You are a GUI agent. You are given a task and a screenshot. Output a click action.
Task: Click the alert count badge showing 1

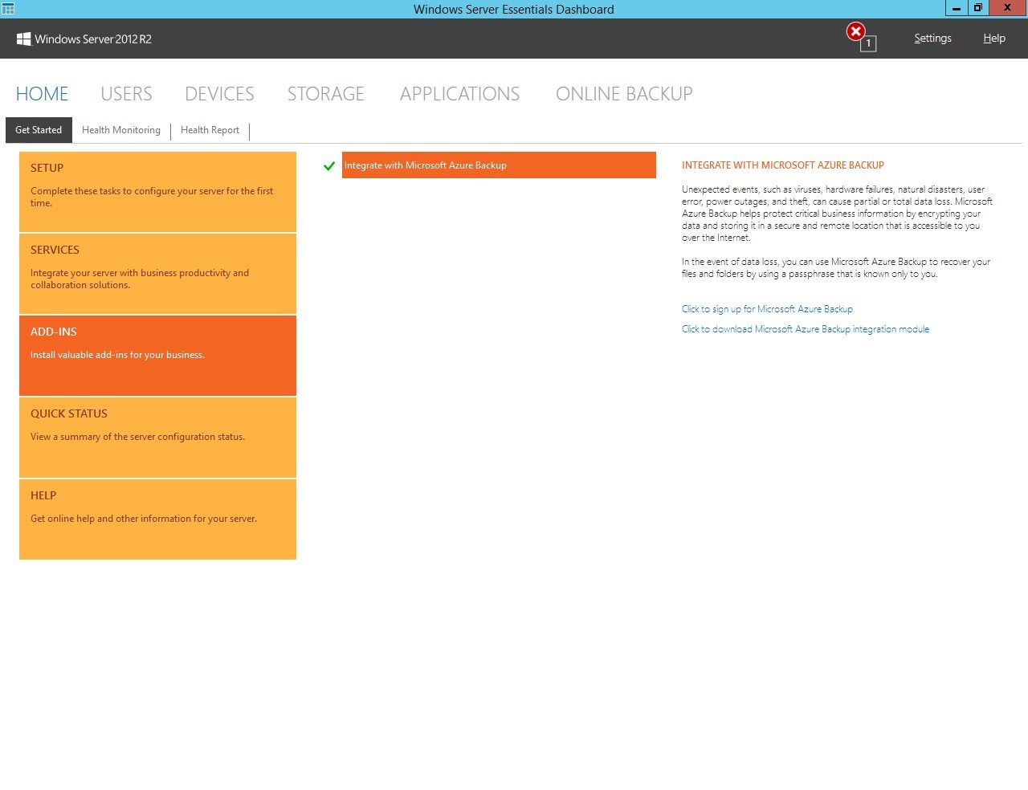pos(868,44)
